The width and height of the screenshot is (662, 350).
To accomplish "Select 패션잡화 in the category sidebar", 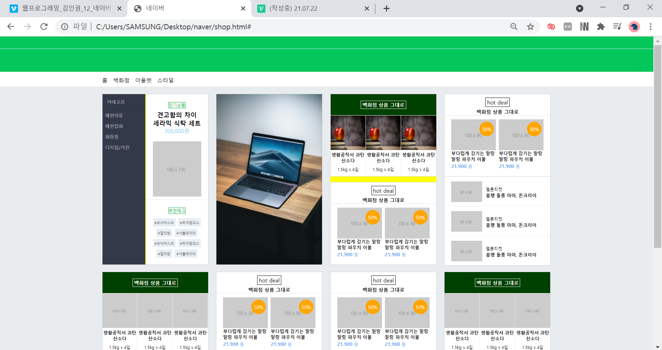I will coord(114,126).
